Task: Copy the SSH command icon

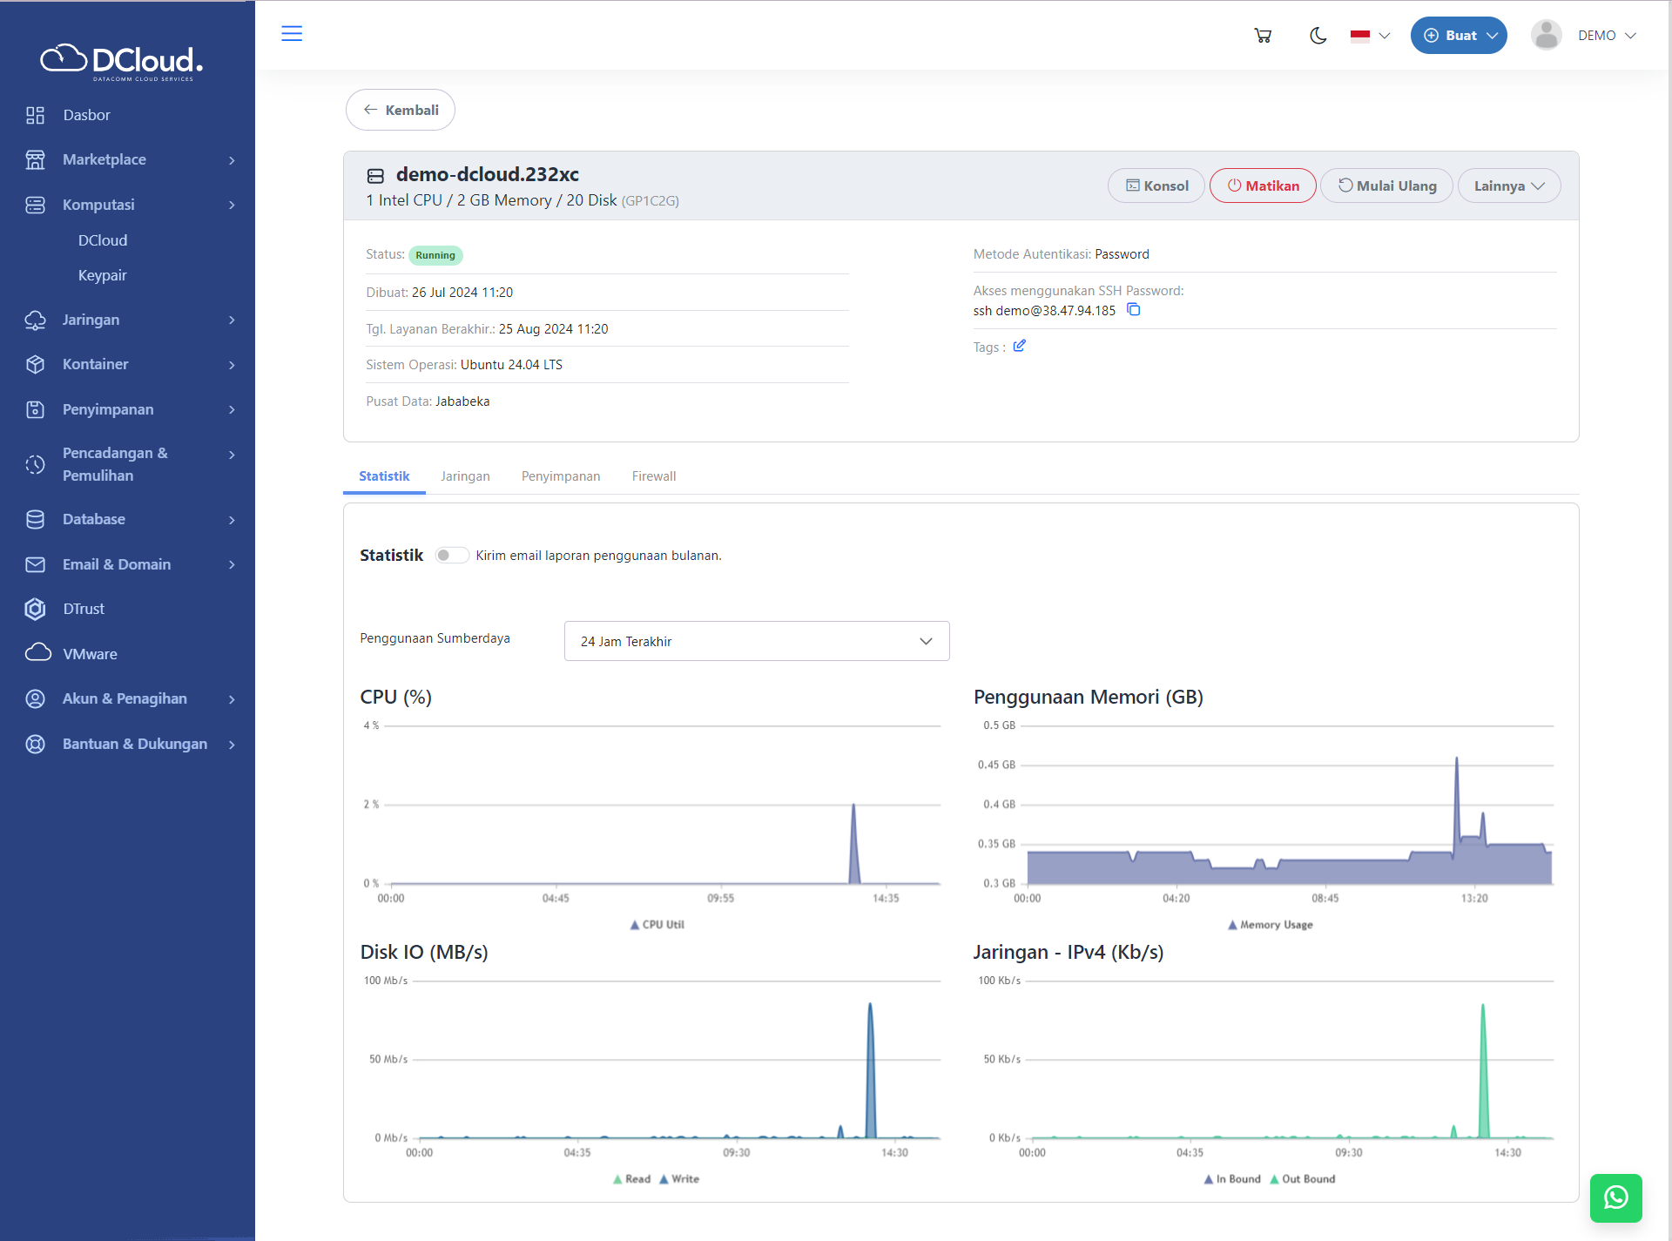Action: pos(1134,310)
